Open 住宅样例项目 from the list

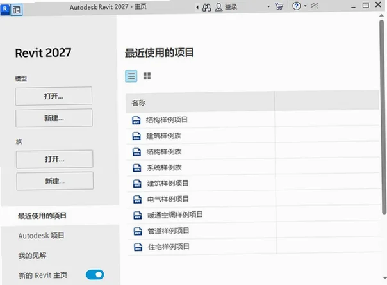pyautogui.click(x=169, y=247)
